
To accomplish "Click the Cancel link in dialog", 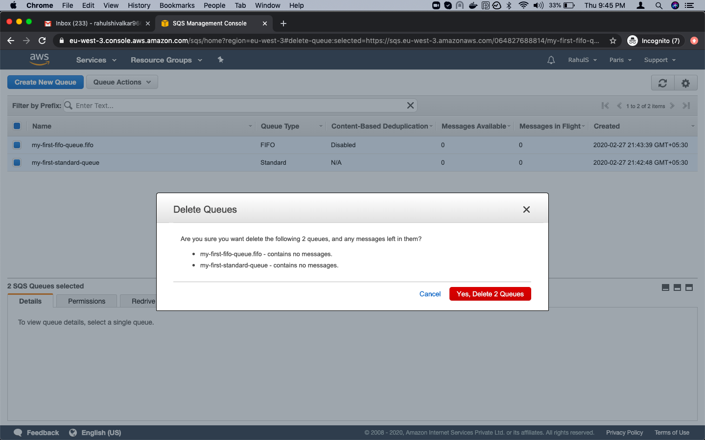I will click(430, 294).
